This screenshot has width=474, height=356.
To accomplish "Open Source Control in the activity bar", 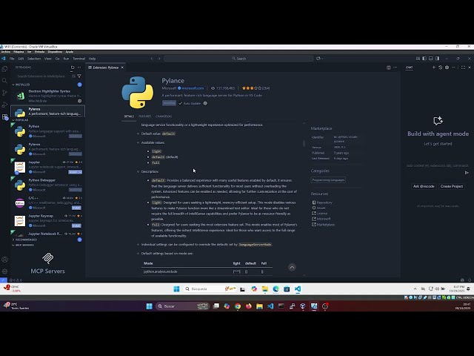I will [x=4, y=93].
